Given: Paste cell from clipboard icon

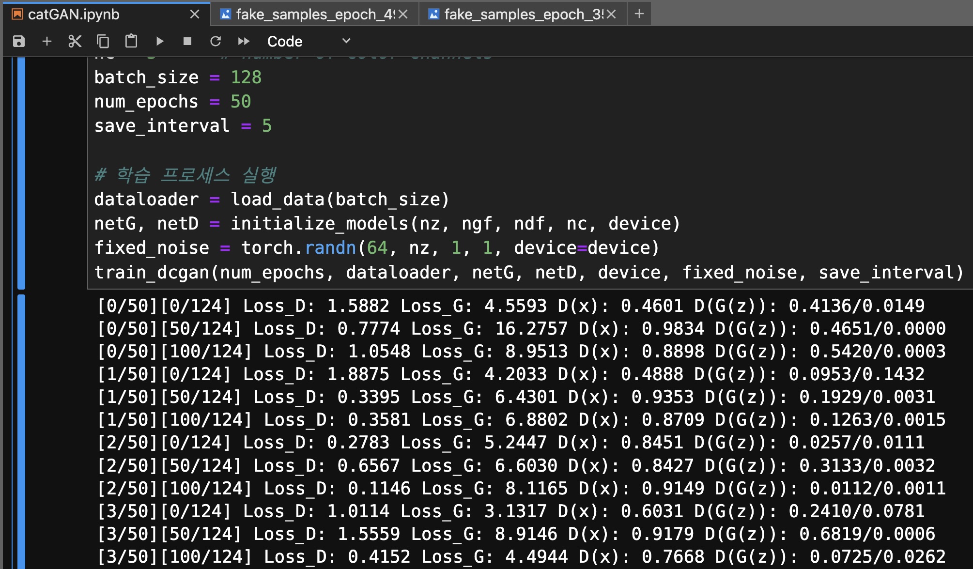Looking at the screenshot, I should coord(131,42).
